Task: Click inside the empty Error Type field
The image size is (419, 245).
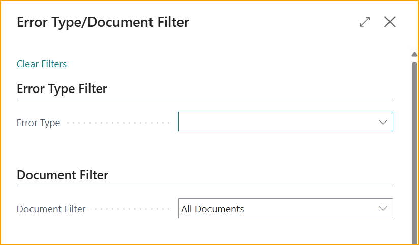Action: click(275, 122)
